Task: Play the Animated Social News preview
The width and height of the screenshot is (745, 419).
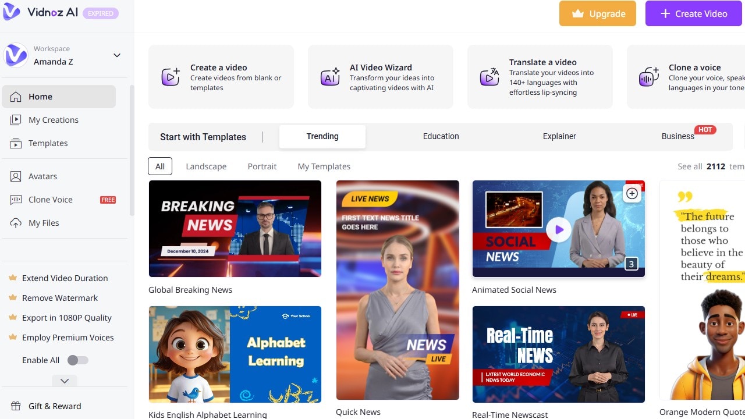Action: pos(558,229)
